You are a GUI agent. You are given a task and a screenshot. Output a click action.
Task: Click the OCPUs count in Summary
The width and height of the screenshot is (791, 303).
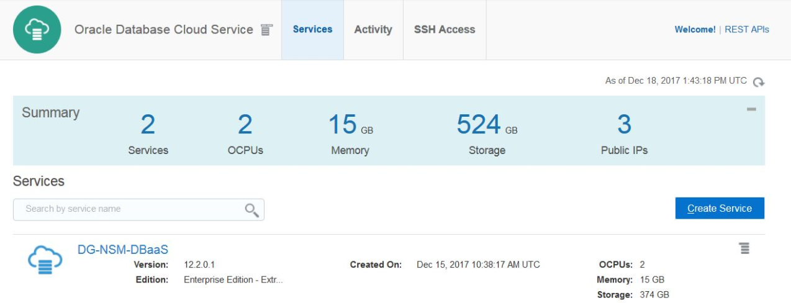click(x=245, y=125)
